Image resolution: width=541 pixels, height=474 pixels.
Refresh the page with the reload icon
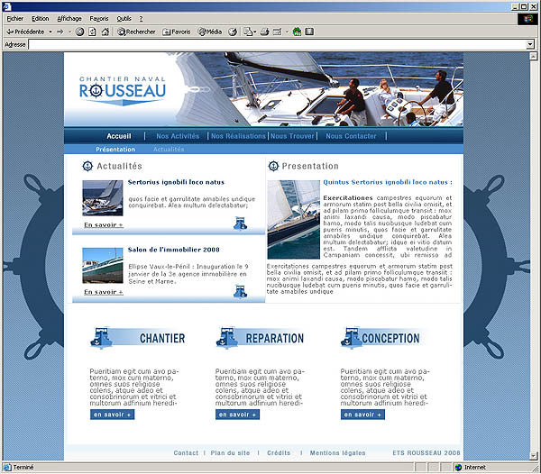(x=92, y=32)
